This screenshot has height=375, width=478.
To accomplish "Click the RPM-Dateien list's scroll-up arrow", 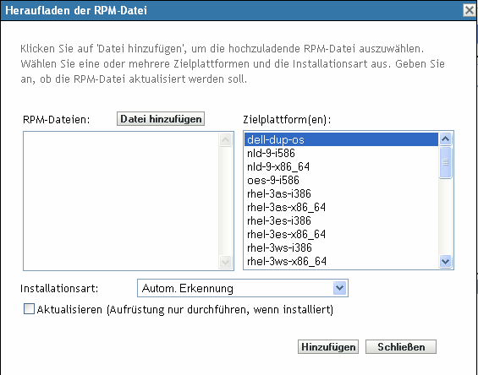I will point(225,140).
